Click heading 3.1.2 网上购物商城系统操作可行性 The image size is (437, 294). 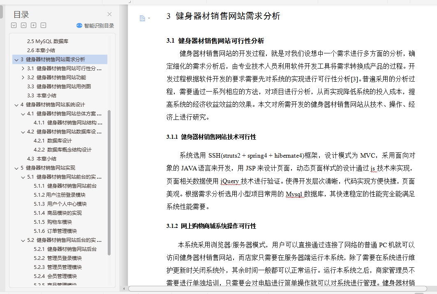[x=211, y=226]
